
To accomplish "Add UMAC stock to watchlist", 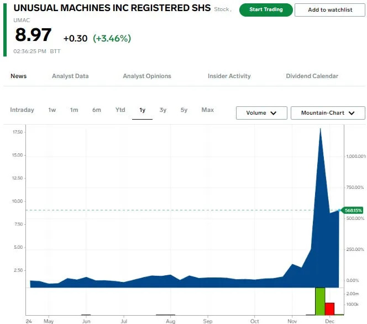I will point(330,10).
